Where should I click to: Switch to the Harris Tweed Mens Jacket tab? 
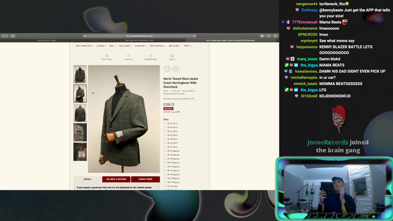[231, 41]
